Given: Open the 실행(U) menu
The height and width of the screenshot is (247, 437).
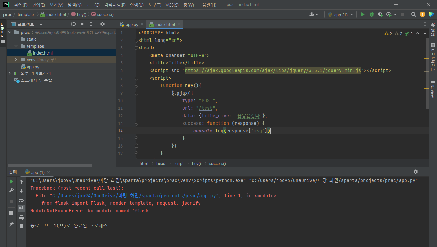Looking at the screenshot, I should 137,5.
